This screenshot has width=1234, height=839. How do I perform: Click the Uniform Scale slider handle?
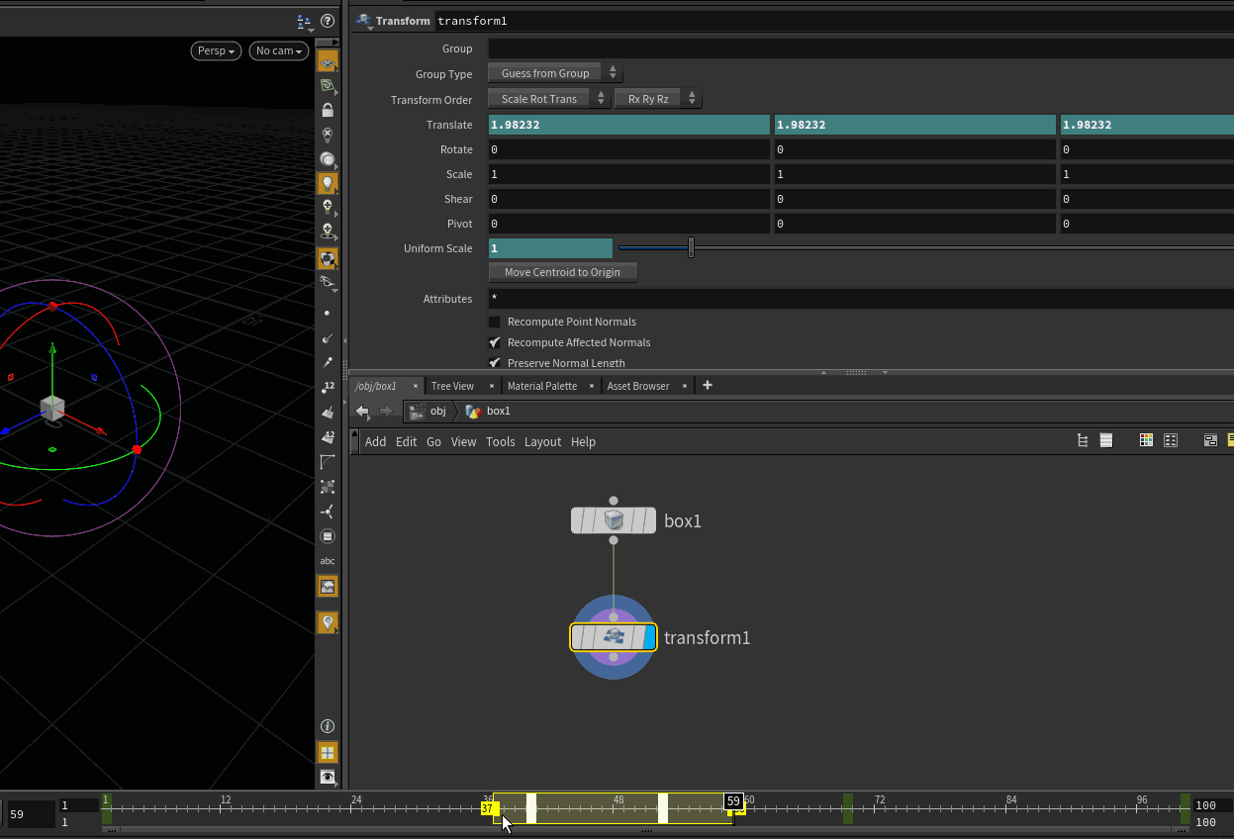click(691, 247)
